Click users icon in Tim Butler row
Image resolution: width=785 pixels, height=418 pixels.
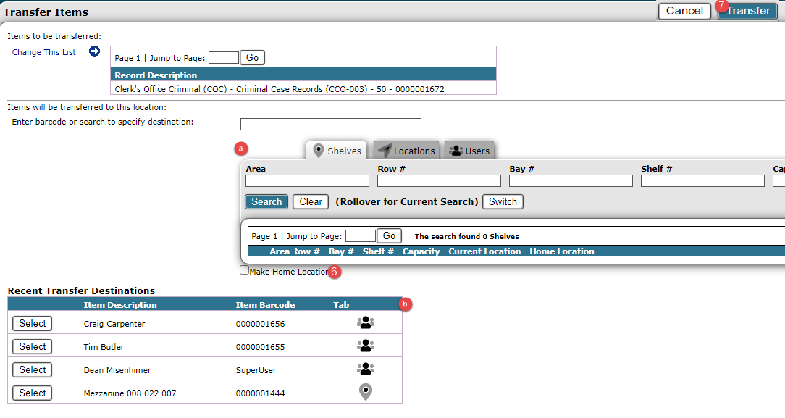coord(366,346)
